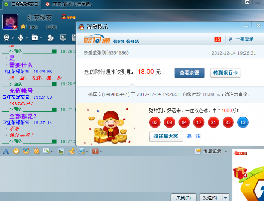Image resolution: width=264 pixels, height=201 pixels.
Task: Send a window shake nudge
Action: pos(36,151)
